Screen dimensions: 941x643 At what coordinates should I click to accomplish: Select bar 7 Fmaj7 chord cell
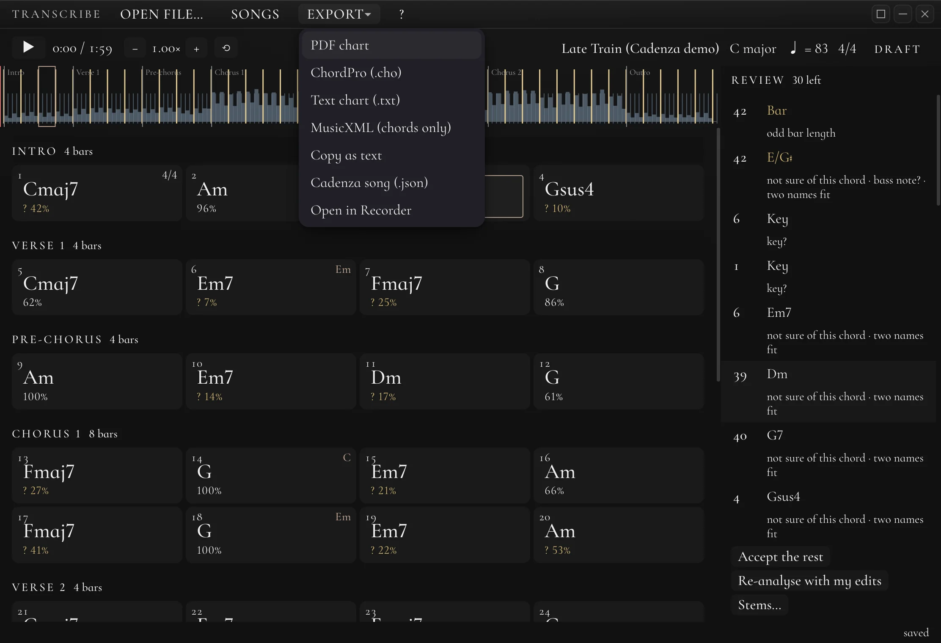click(445, 287)
